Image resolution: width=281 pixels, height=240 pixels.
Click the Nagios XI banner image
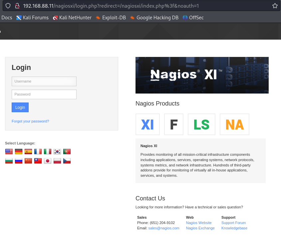[x=202, y=75]
